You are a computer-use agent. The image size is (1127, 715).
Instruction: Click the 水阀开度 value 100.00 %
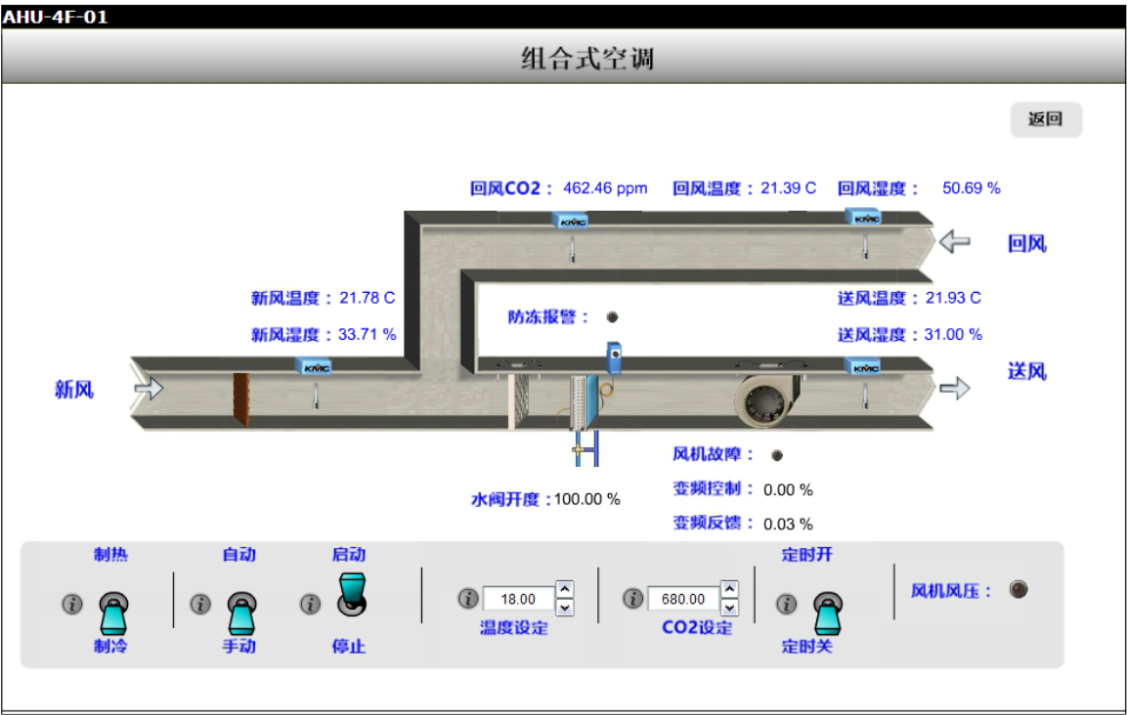coord(586,499)
